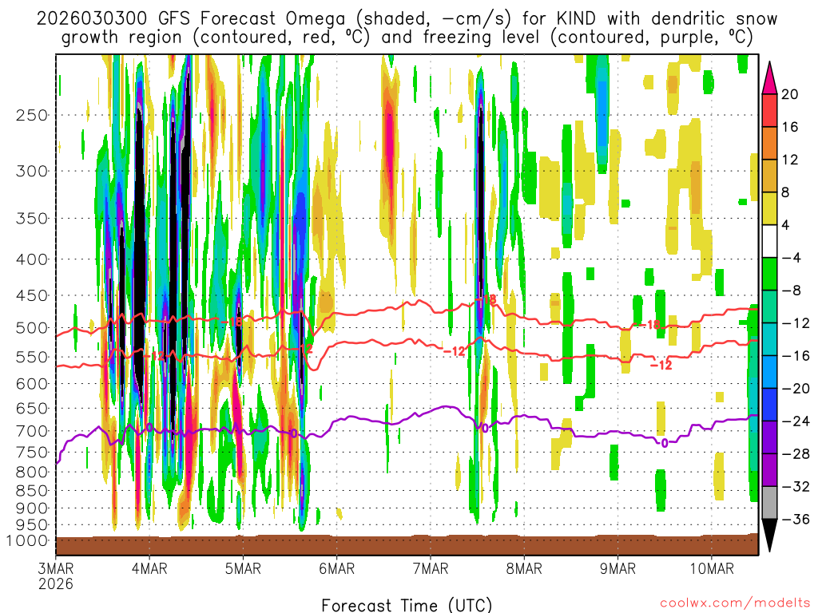
Task: Click the '10MAR' time axis label
Action: click(x=712, y=568)
